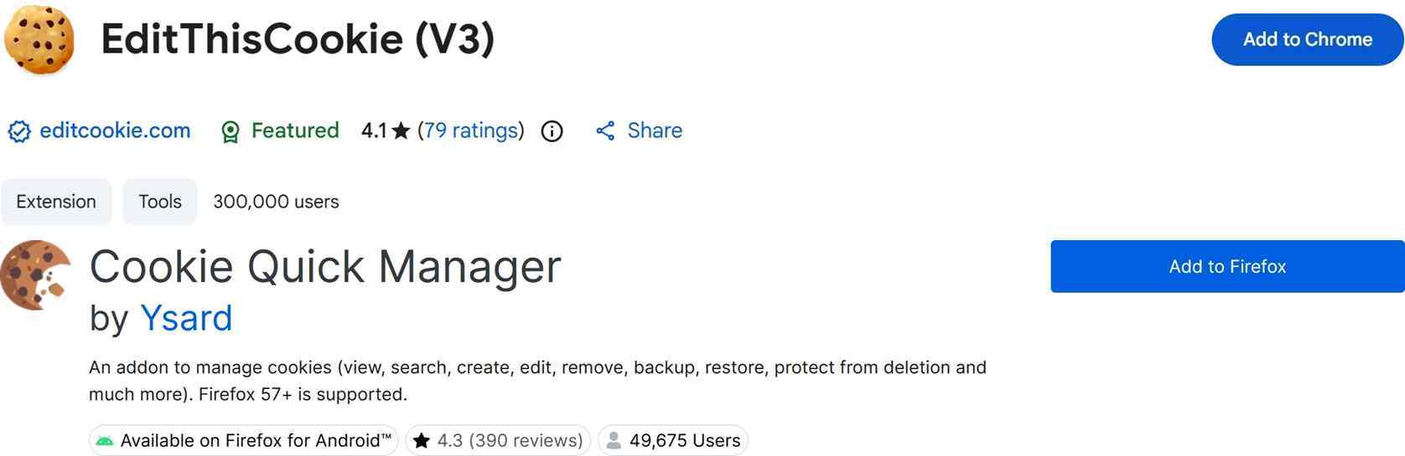1405x456 pixels.
Task: Click the Cookie Quick Manager title
Action: [x=325, y=267]
